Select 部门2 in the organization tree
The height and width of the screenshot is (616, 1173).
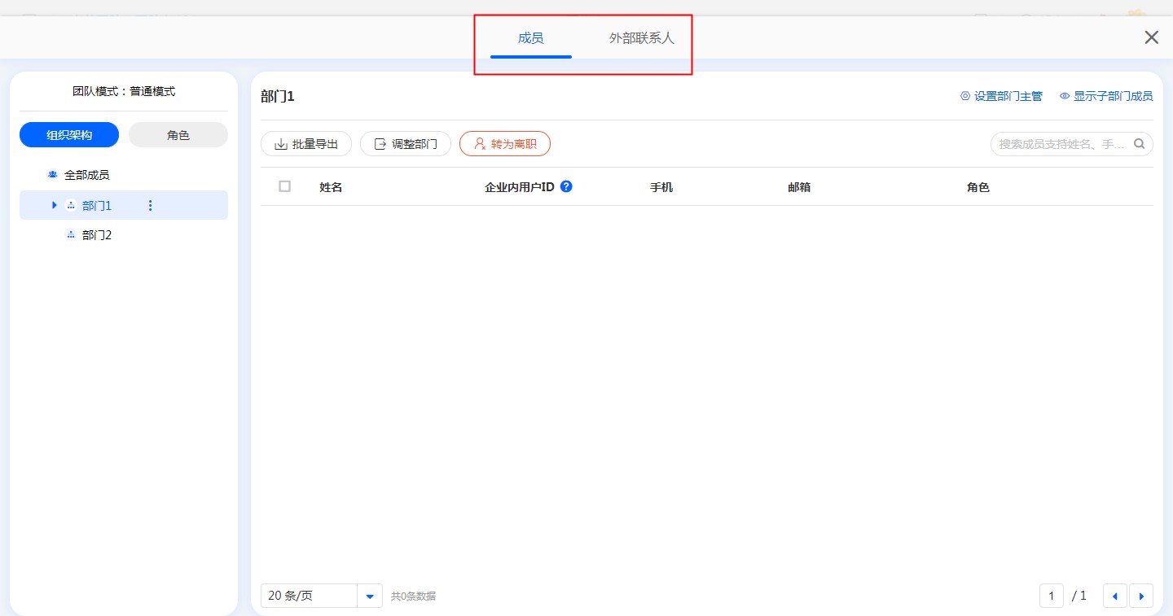click(97, 235)
